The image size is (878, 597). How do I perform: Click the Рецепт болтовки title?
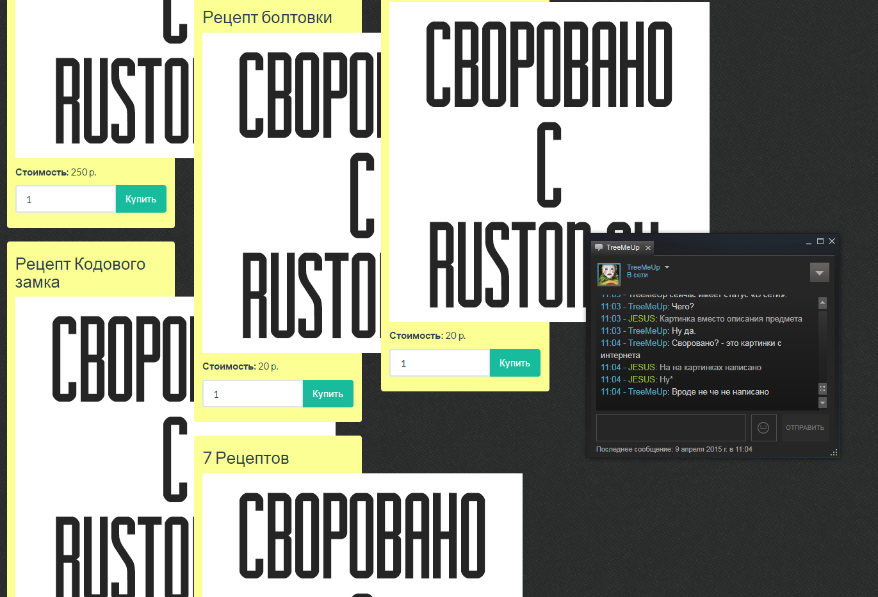point(267,17)
